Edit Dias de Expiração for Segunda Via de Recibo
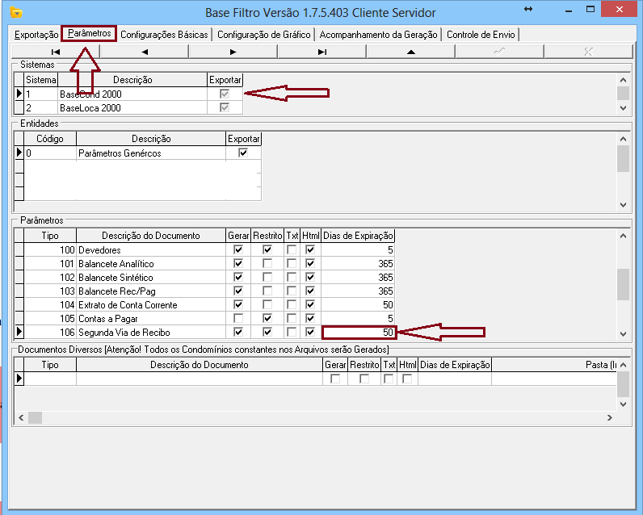Viewport: 643px width, 515px height. (x=358, y=333)
